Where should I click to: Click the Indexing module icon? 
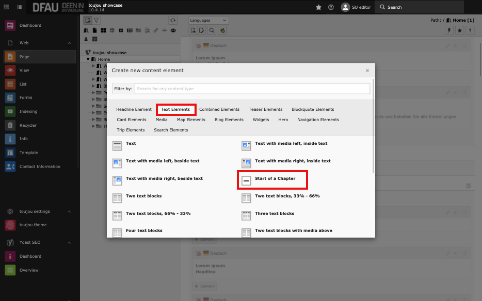[x=10, y=111]
